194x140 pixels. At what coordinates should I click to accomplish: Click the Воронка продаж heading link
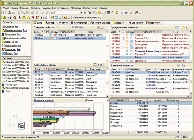[x=44, y=100]
